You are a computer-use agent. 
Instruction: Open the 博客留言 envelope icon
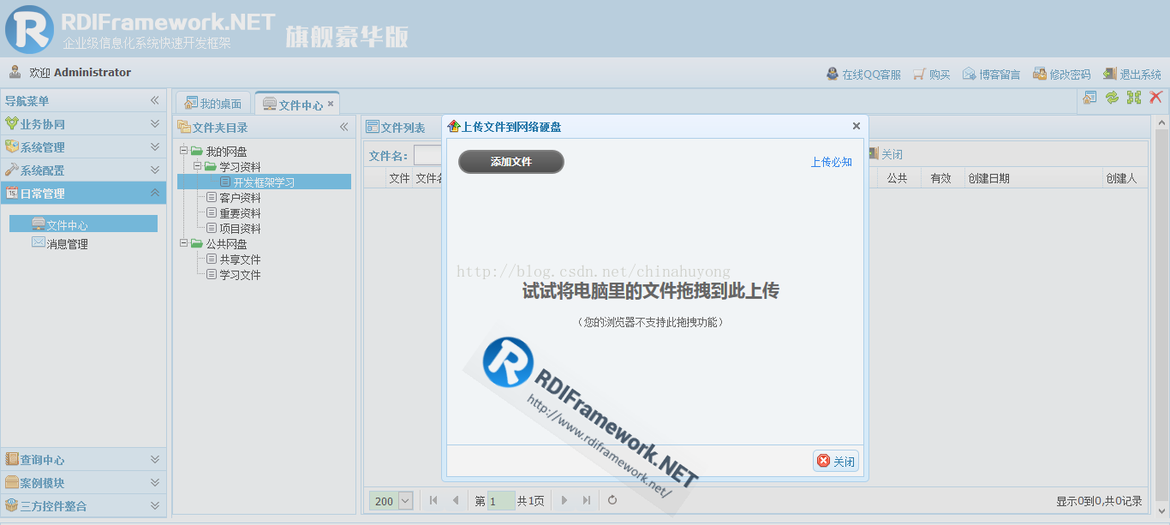tap(970, 74)
